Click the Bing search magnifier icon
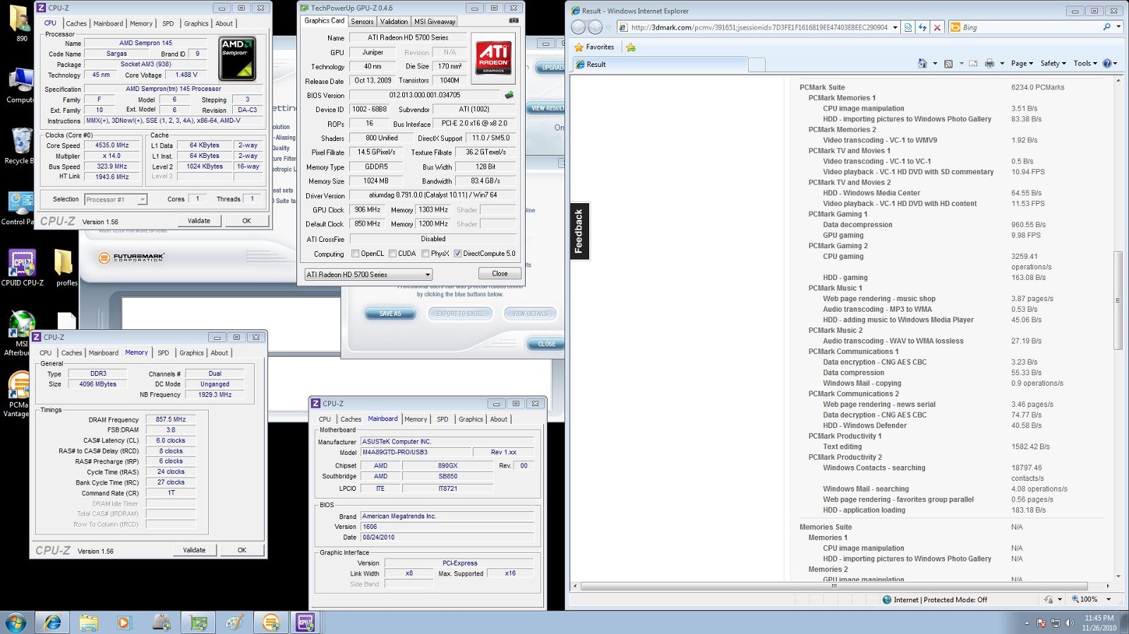Screen dimensions: 1129x634 [x=1106, y=27]
